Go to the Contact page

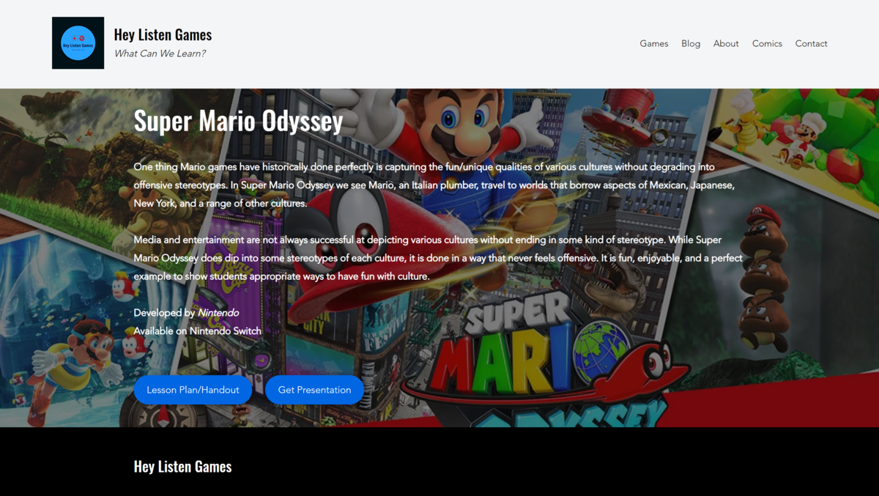coord(811,43)
